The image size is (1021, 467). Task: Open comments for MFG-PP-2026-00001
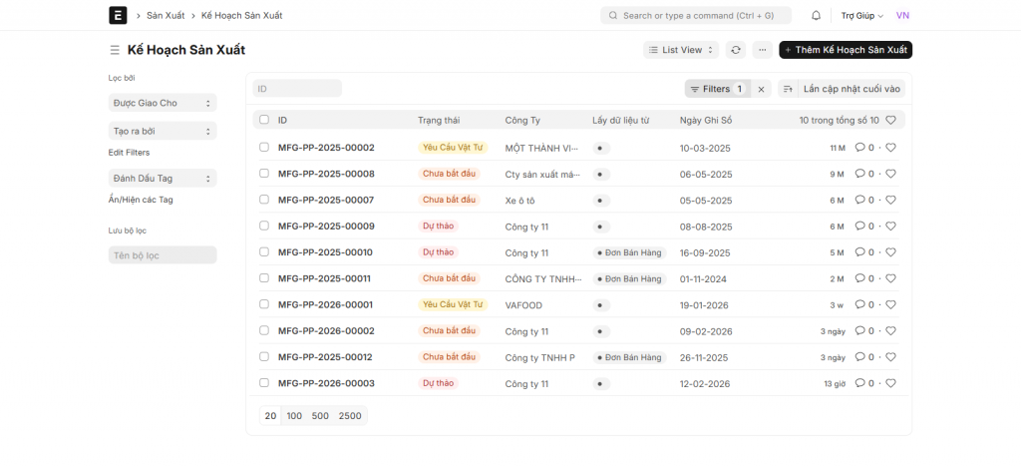[864, 304]
